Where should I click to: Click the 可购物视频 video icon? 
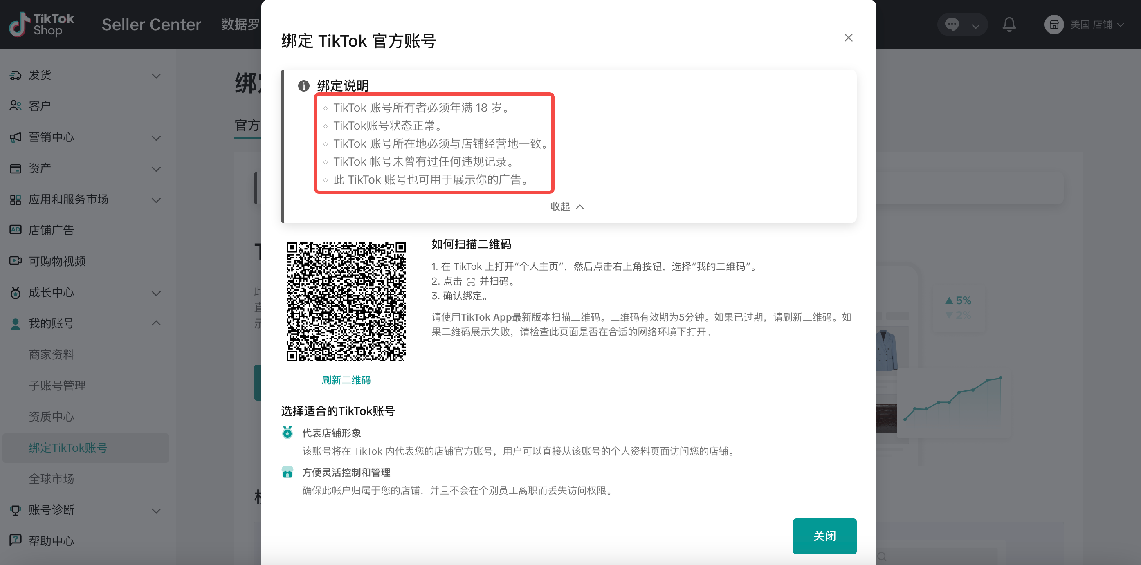coord(16,261)
